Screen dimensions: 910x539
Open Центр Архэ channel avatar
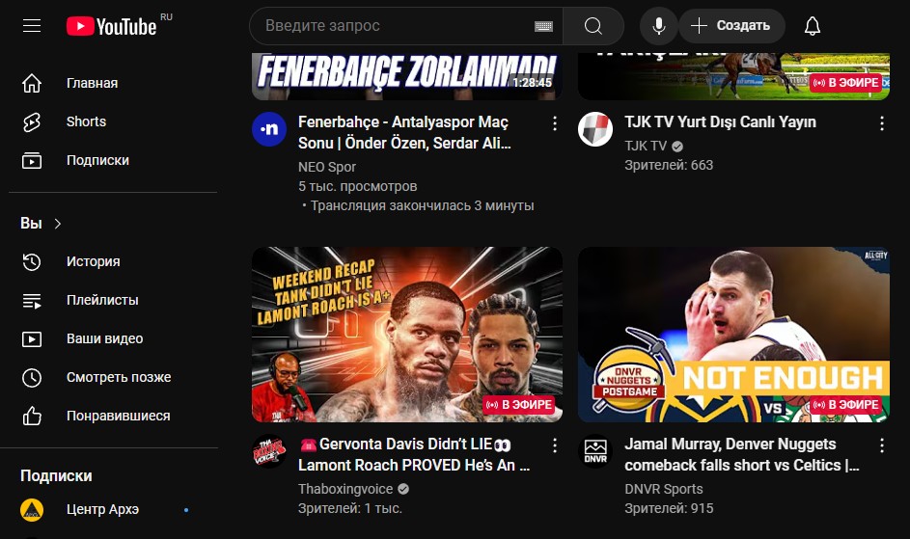(32, 510)
